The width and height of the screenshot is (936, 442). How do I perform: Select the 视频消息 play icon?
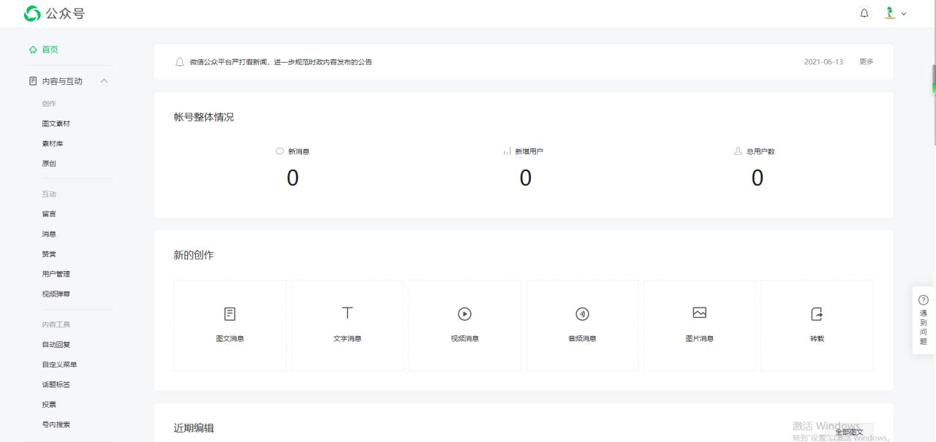coord(464,313)
